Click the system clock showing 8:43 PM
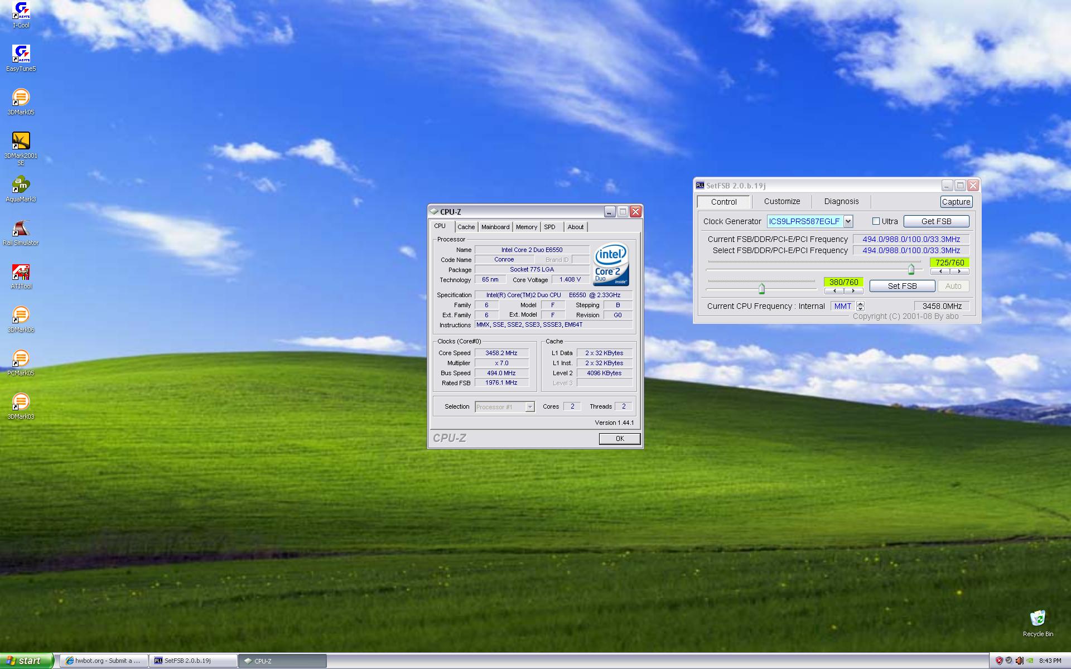 (x=1050, y=661)
